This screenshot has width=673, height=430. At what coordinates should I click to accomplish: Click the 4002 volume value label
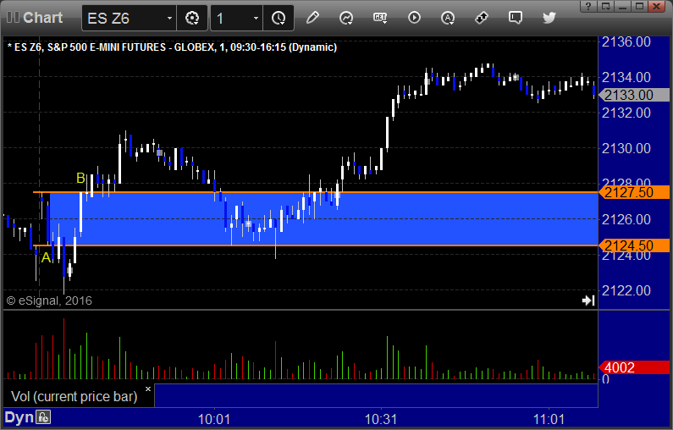pyautogui.click(x=634, y=367)
